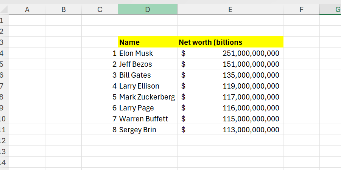This screenshot has width=341, height=170.
Task: Click the column B header
Action: pos(63,9)
